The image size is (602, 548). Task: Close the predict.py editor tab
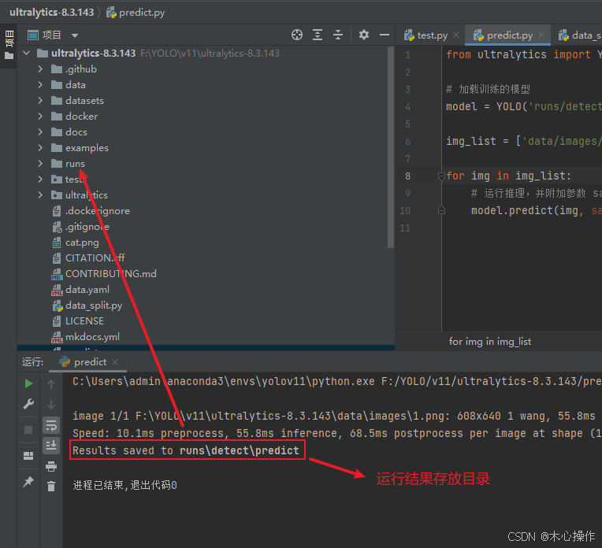point(541,35)
